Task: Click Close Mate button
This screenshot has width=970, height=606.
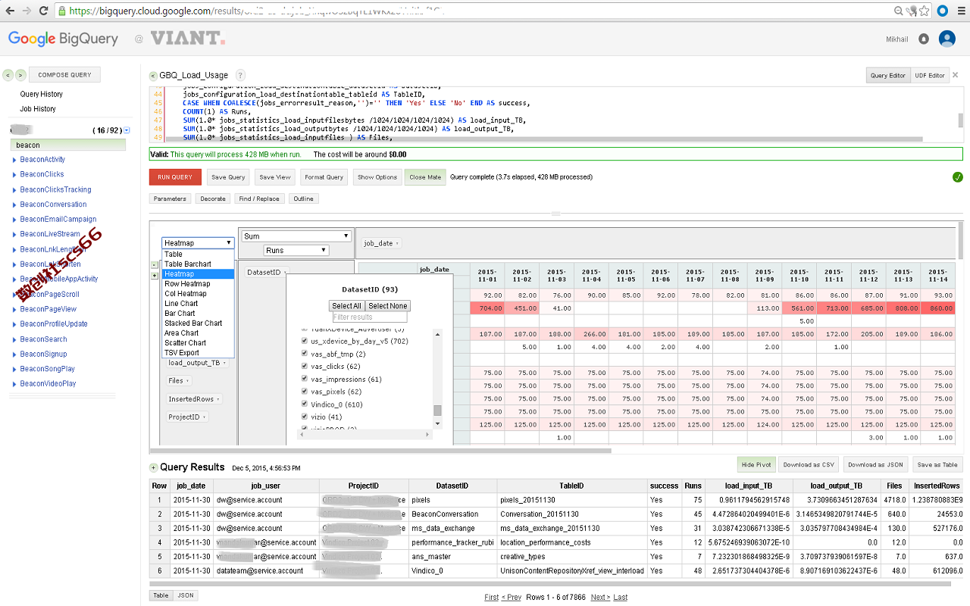Action: (x=425, y=177)
